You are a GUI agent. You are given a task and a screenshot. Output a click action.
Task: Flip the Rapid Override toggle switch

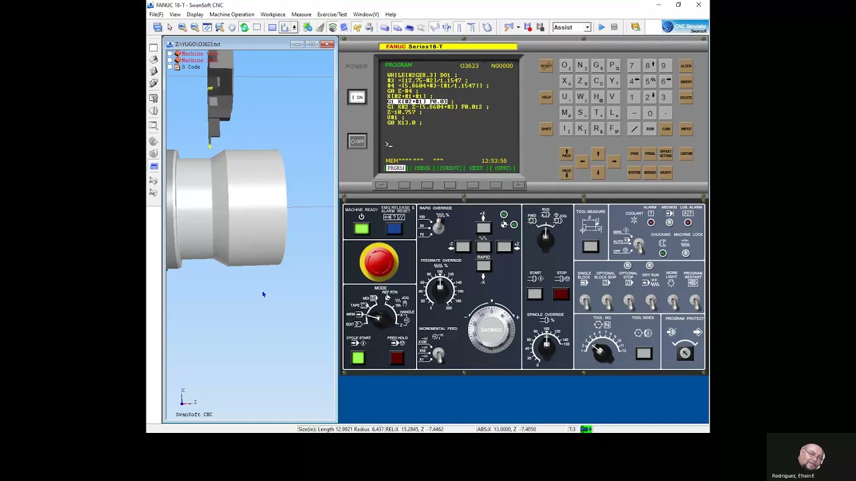[438, 227]
